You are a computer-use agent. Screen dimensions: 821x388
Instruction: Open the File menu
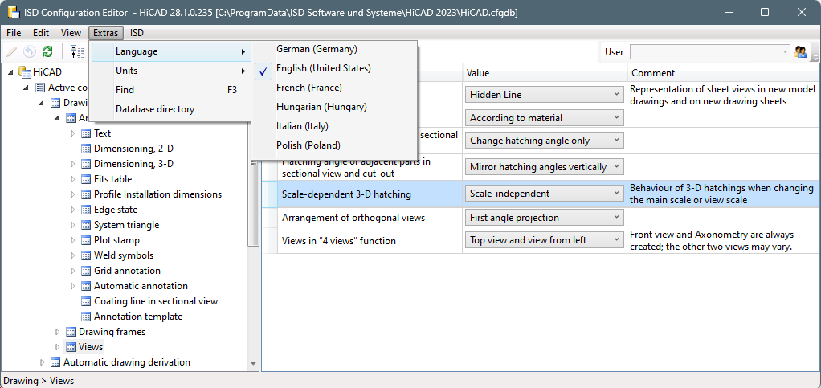pos(14,33)
